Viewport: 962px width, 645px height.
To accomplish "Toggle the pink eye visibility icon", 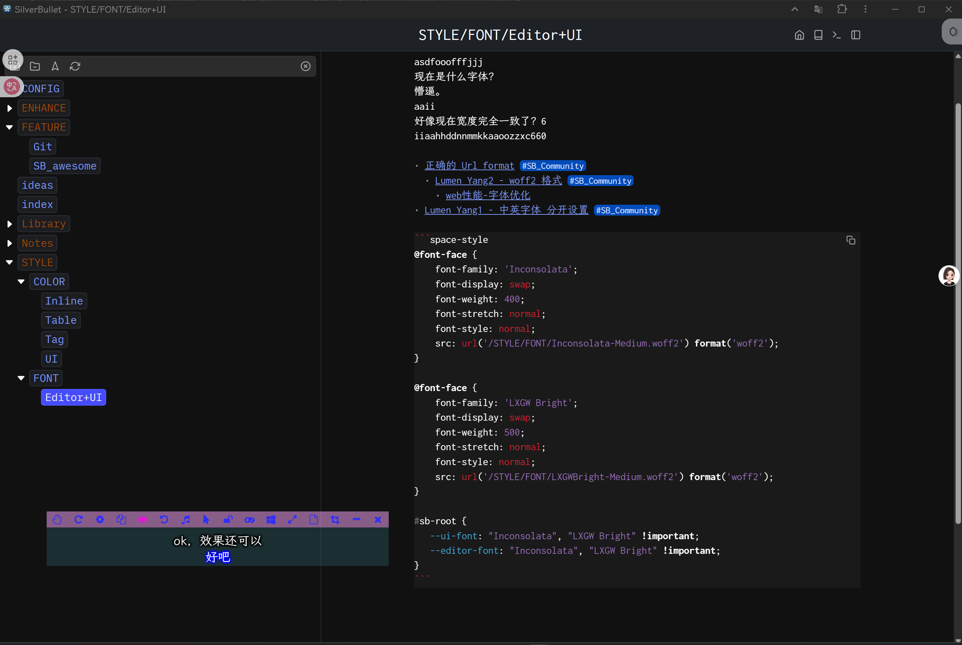I will pos(143,520).
